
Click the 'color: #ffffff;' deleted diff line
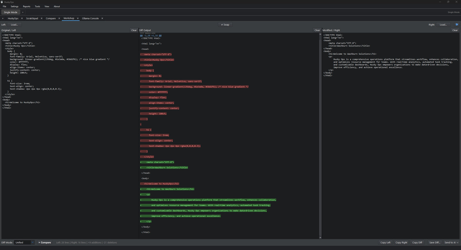[154, 92]
